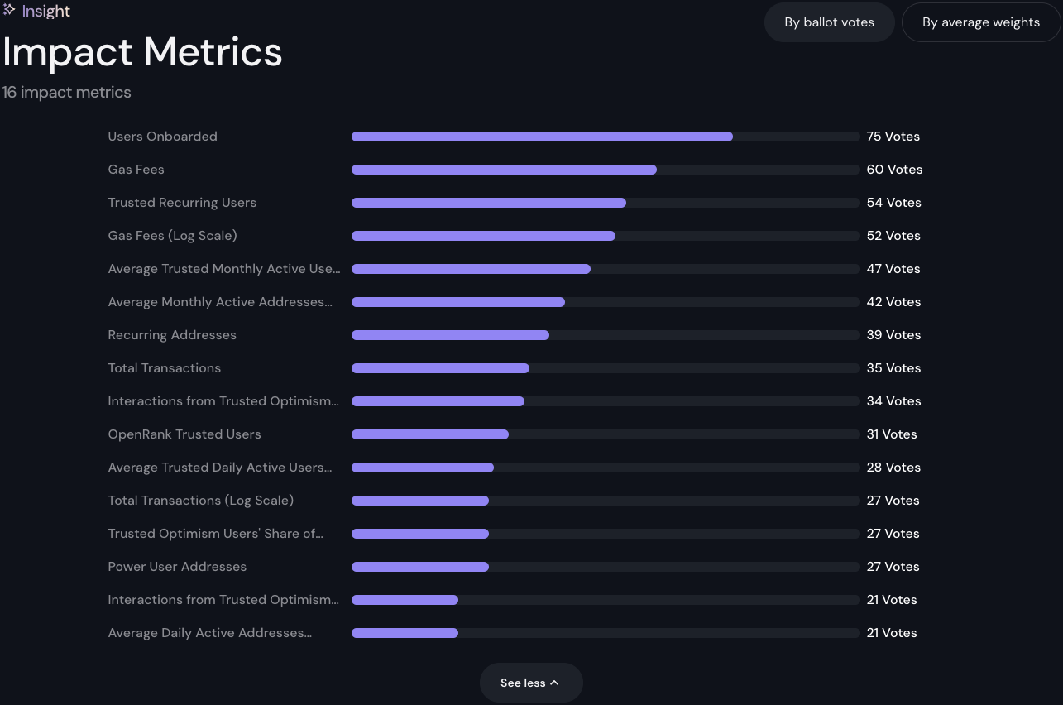Switch to By ballot votes view
Image resolution: width=1063 pixels, height=705 pixels.
[x=829, y=22]
